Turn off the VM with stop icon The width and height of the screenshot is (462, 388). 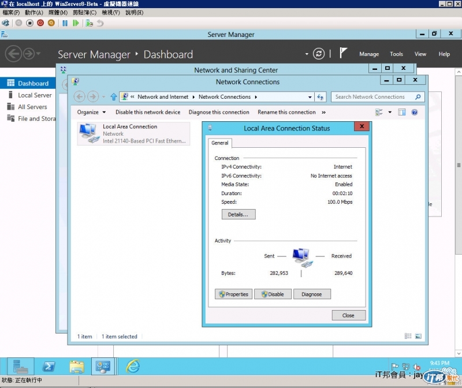[29, 23]
